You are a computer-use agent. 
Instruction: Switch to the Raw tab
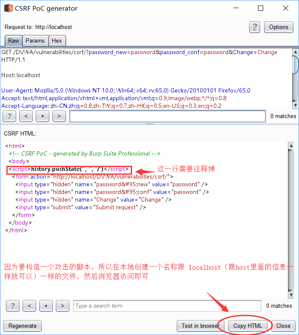(14, 40)
